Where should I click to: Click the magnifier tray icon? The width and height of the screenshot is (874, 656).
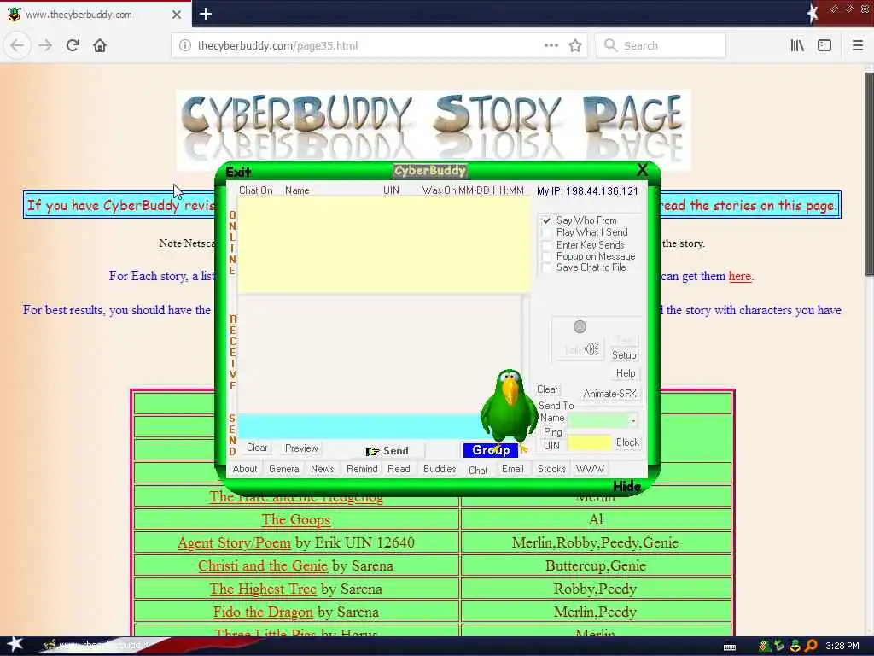click(x=811, y=646)
